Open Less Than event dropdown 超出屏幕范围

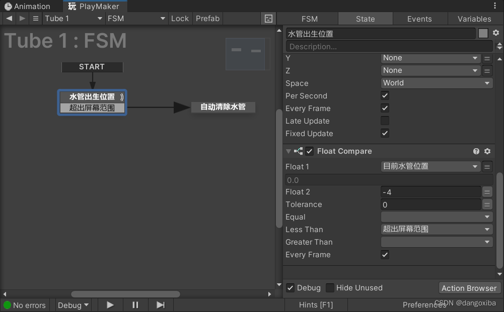pyautogui.click(x=437, y=229)
